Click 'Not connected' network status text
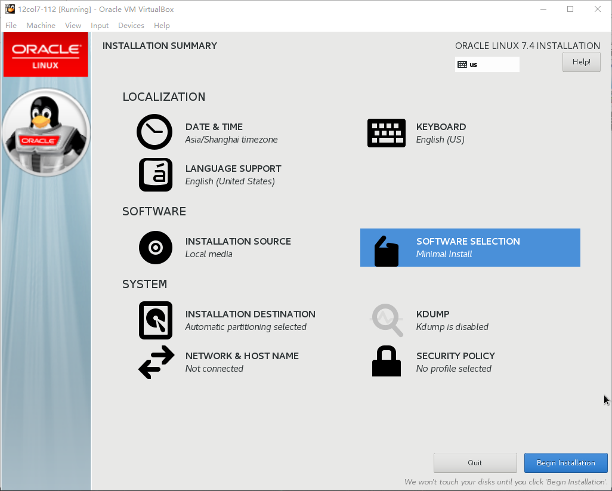Screen dimensions: 612x491 coord(214,369)
